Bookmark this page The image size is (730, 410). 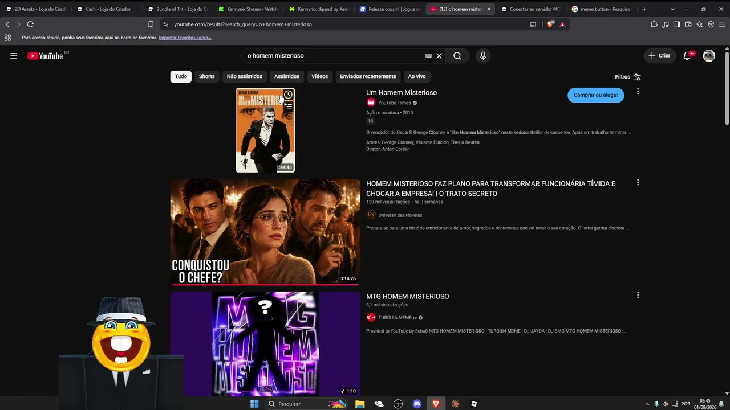coord(151,24)
